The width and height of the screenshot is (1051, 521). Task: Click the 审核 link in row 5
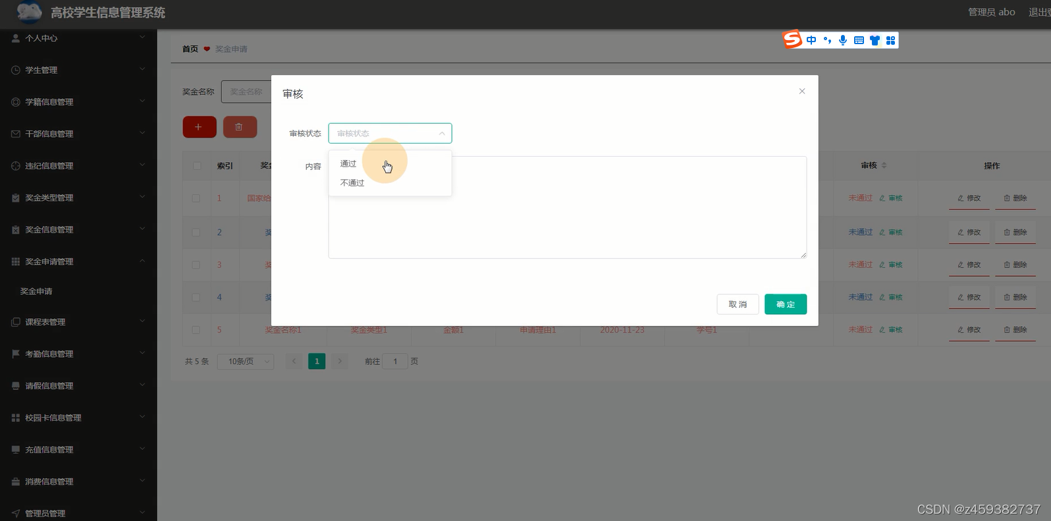coord(891,330)
